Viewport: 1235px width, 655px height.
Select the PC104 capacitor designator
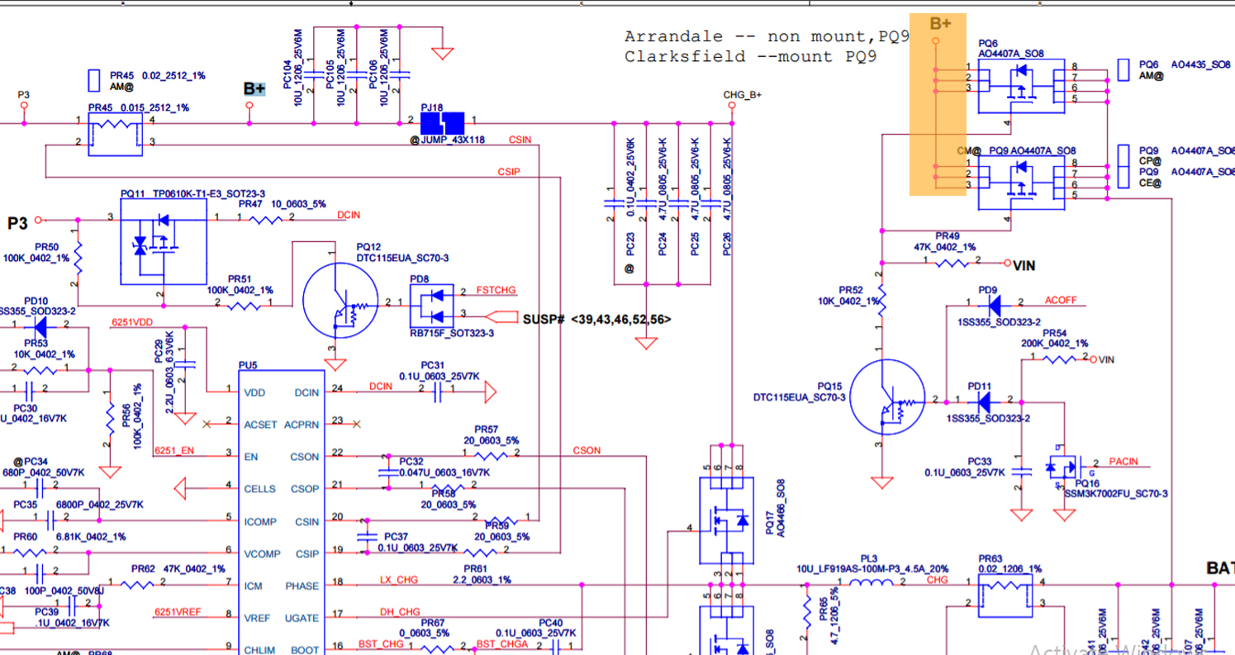click(287, 74)
